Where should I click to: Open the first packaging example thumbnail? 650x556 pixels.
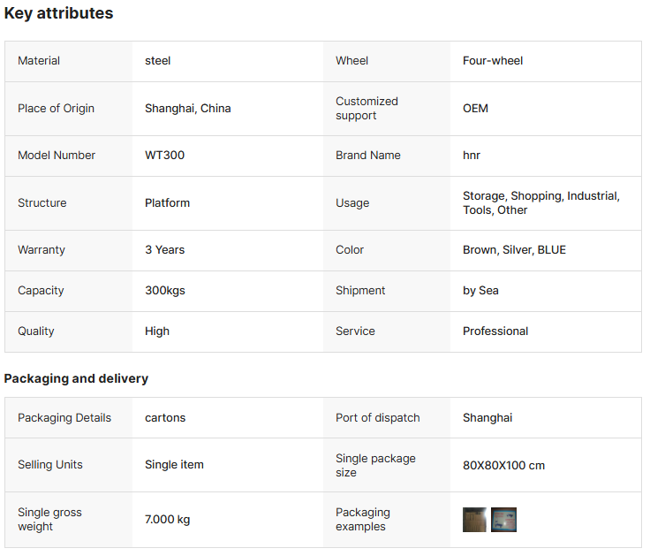click(x=474, y=520)
